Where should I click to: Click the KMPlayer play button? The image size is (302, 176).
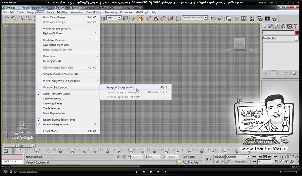[151, 172]
